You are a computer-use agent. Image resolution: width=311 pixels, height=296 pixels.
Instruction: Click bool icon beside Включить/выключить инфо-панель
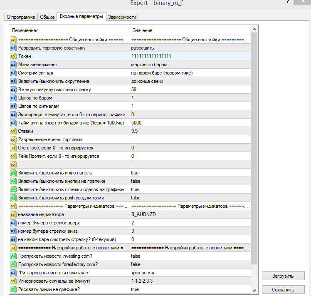pos(13,173)
